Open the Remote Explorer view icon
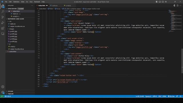This screenshot has height=103, width=183. coord(3,34)
